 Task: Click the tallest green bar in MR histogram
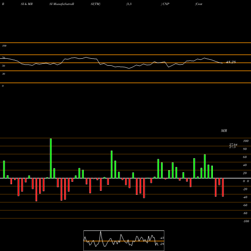coord(51,158)
